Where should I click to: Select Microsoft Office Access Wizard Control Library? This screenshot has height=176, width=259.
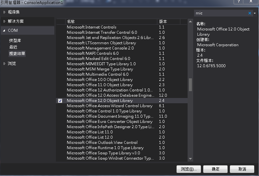click(122, 106)
